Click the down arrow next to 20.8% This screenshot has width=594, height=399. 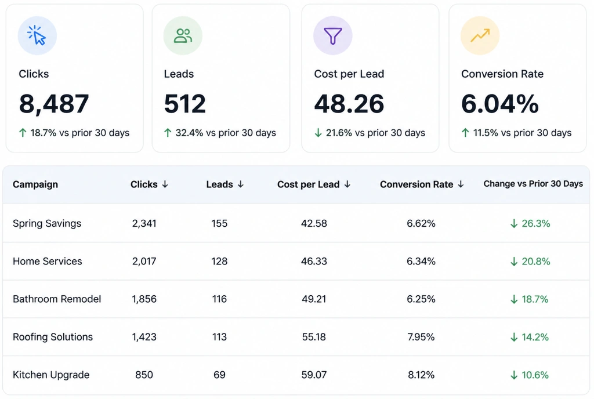pos(514,262)
